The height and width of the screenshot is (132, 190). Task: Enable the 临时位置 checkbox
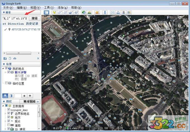pos(6,83)
